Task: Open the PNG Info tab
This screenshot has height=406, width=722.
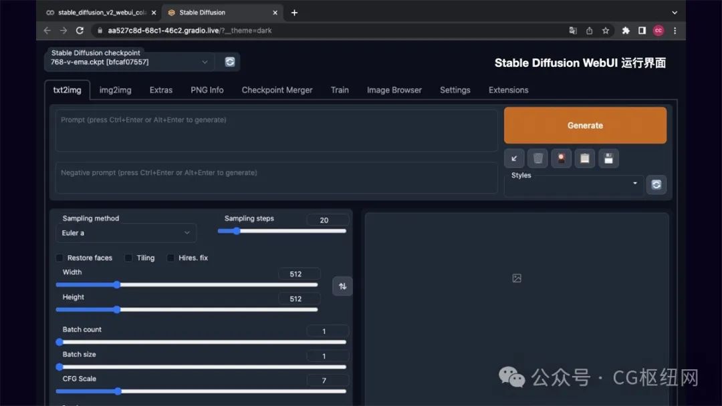Action: click(x=207, y=90)
